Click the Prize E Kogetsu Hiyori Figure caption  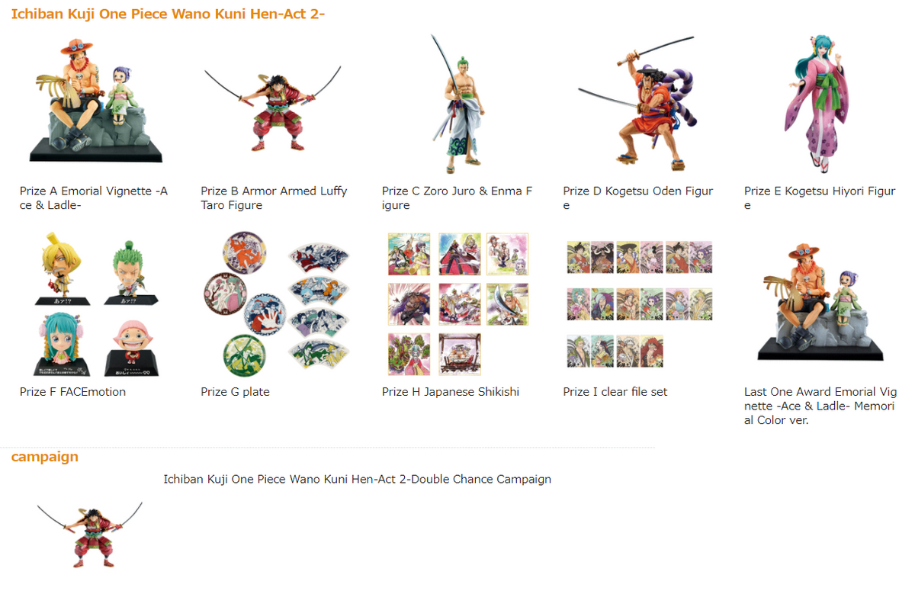[x=820, y=198]
